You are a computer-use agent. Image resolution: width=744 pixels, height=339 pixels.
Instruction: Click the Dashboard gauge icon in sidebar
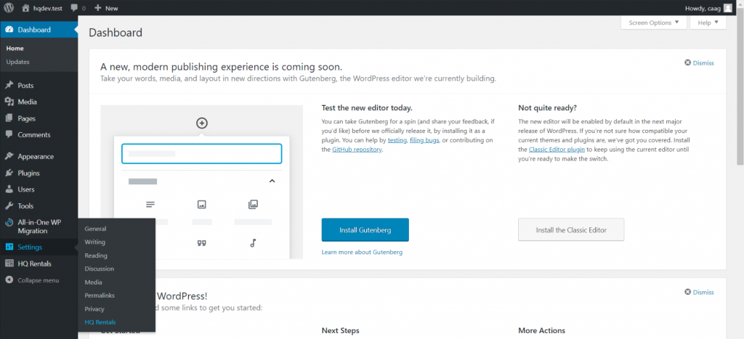tap(9, 30)
